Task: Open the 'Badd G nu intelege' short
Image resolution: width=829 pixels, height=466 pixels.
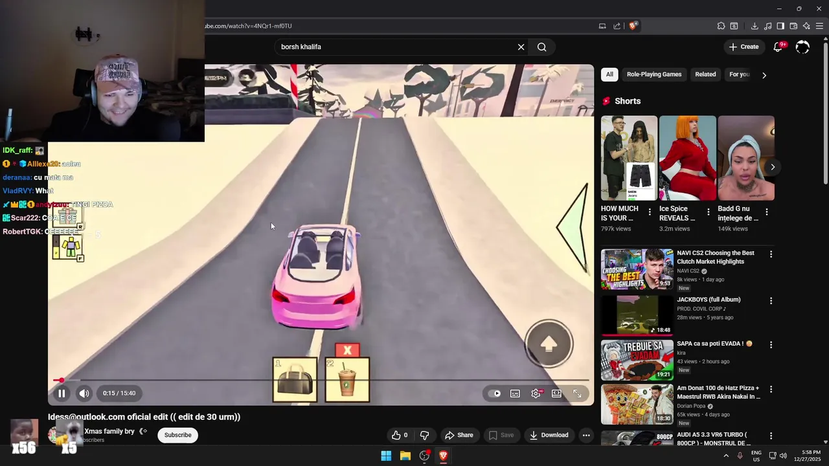Action: click(x=746, y=158)
